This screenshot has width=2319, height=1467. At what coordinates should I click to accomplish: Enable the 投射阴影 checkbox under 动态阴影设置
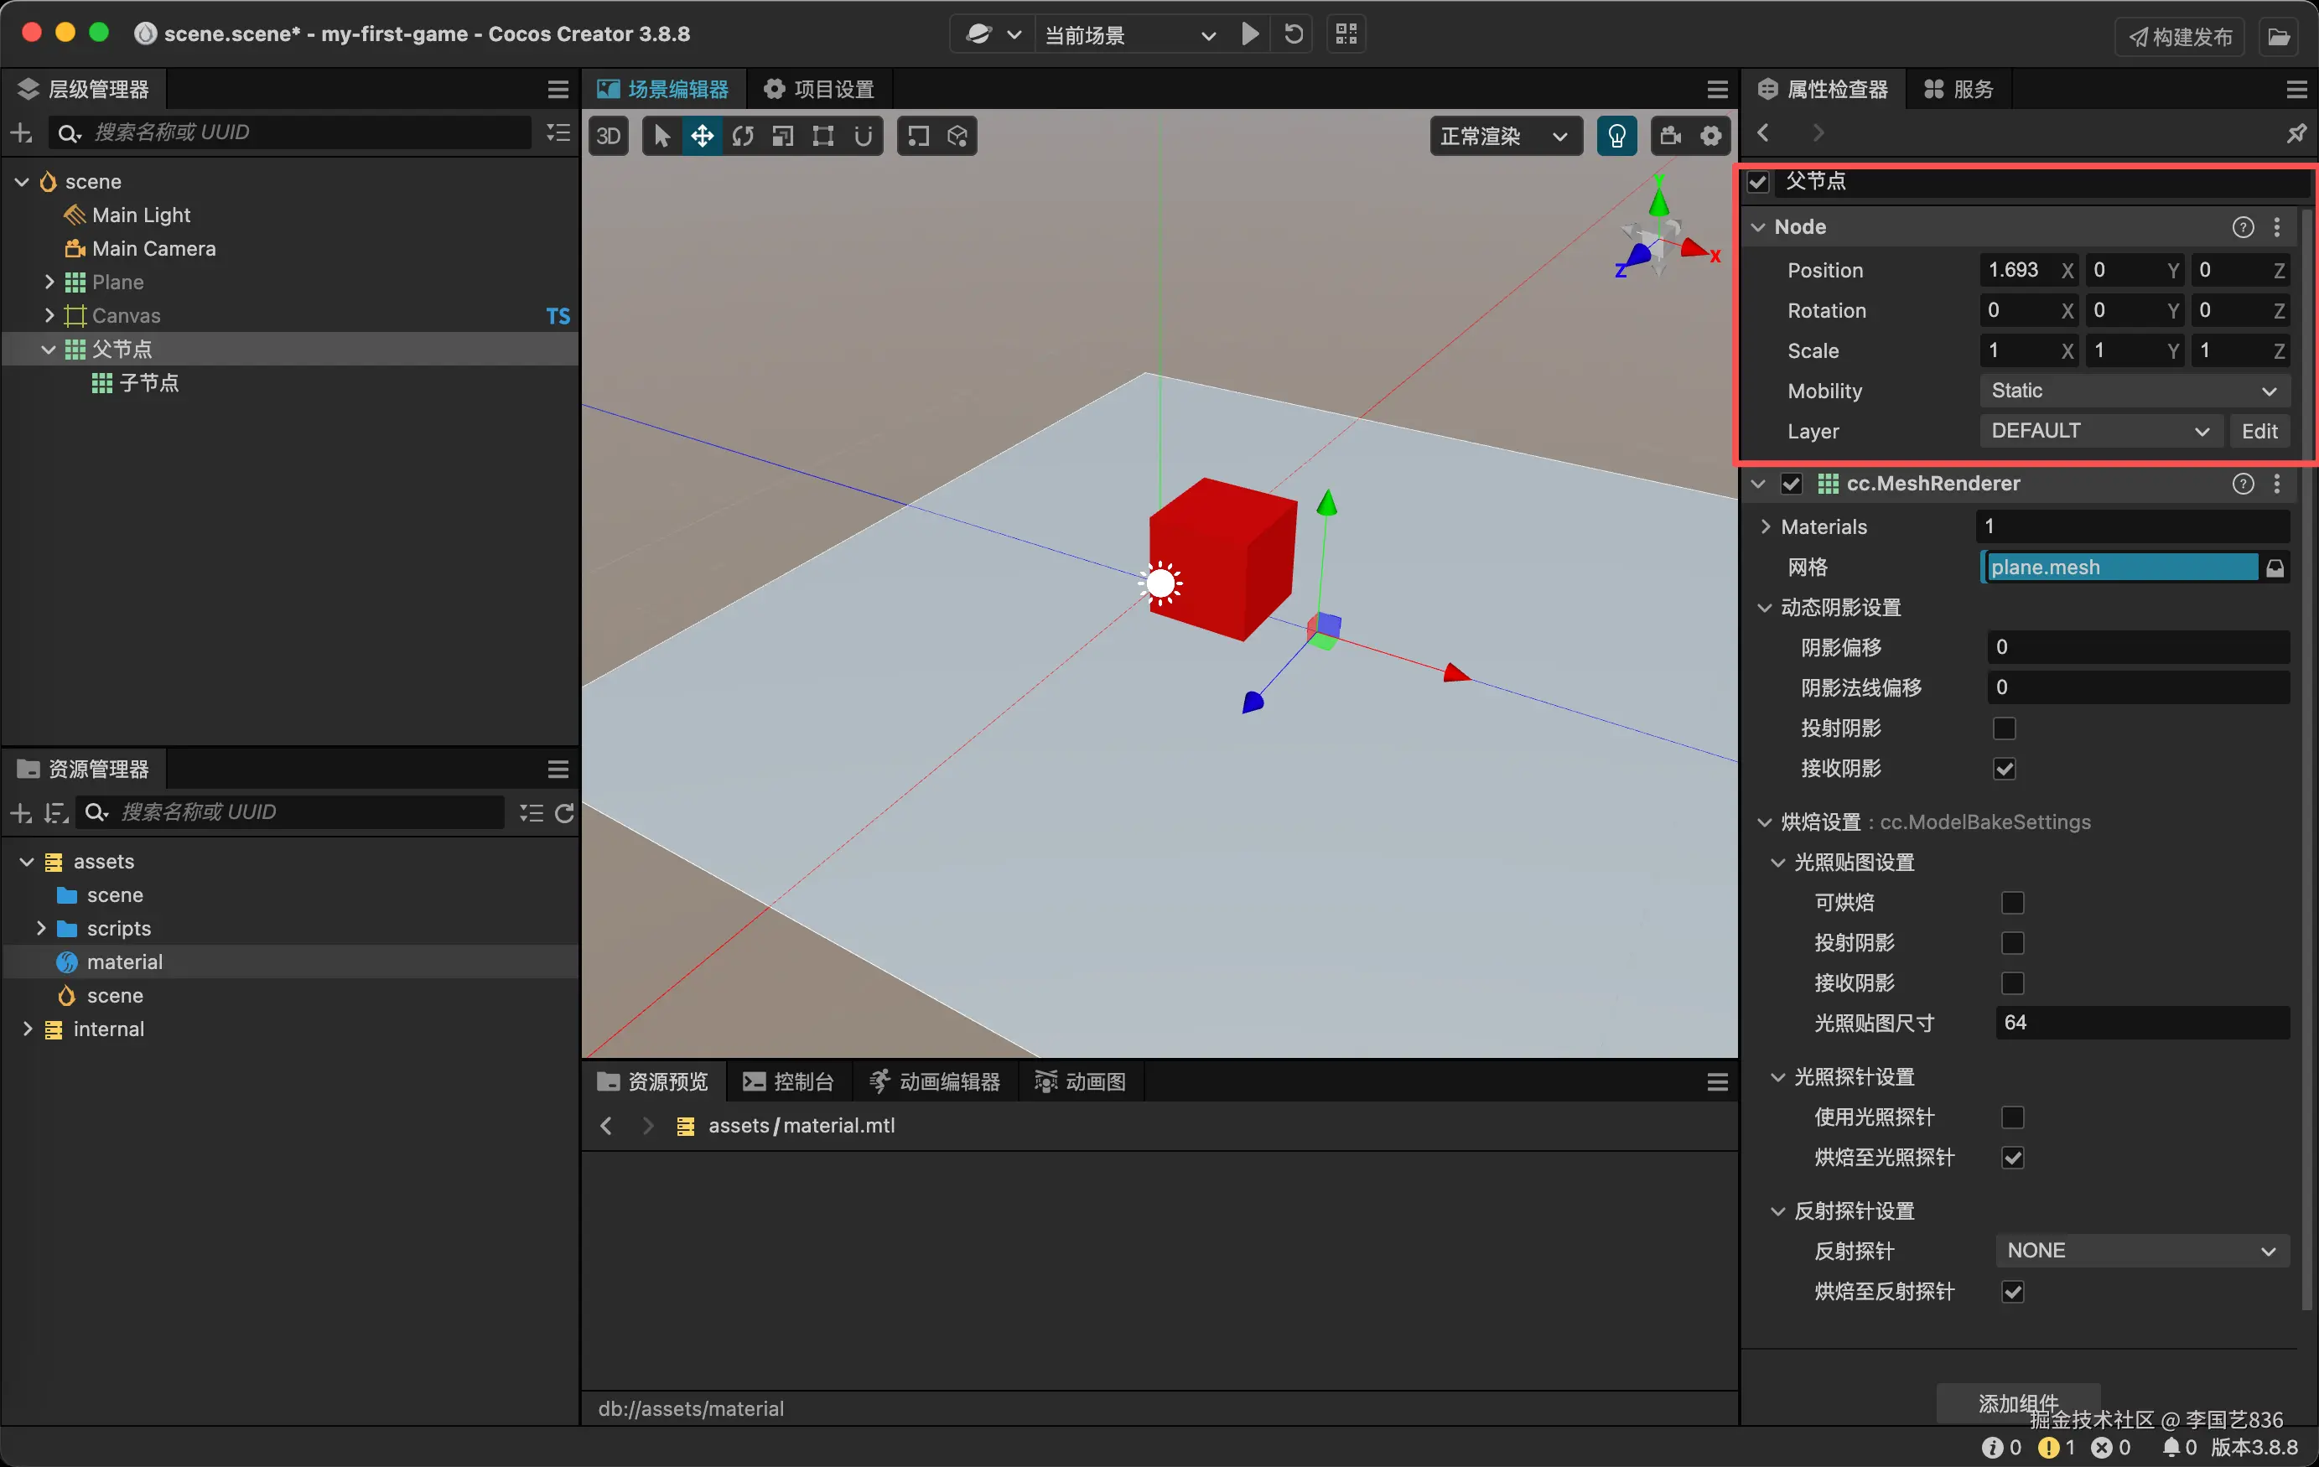[2004, 728]
